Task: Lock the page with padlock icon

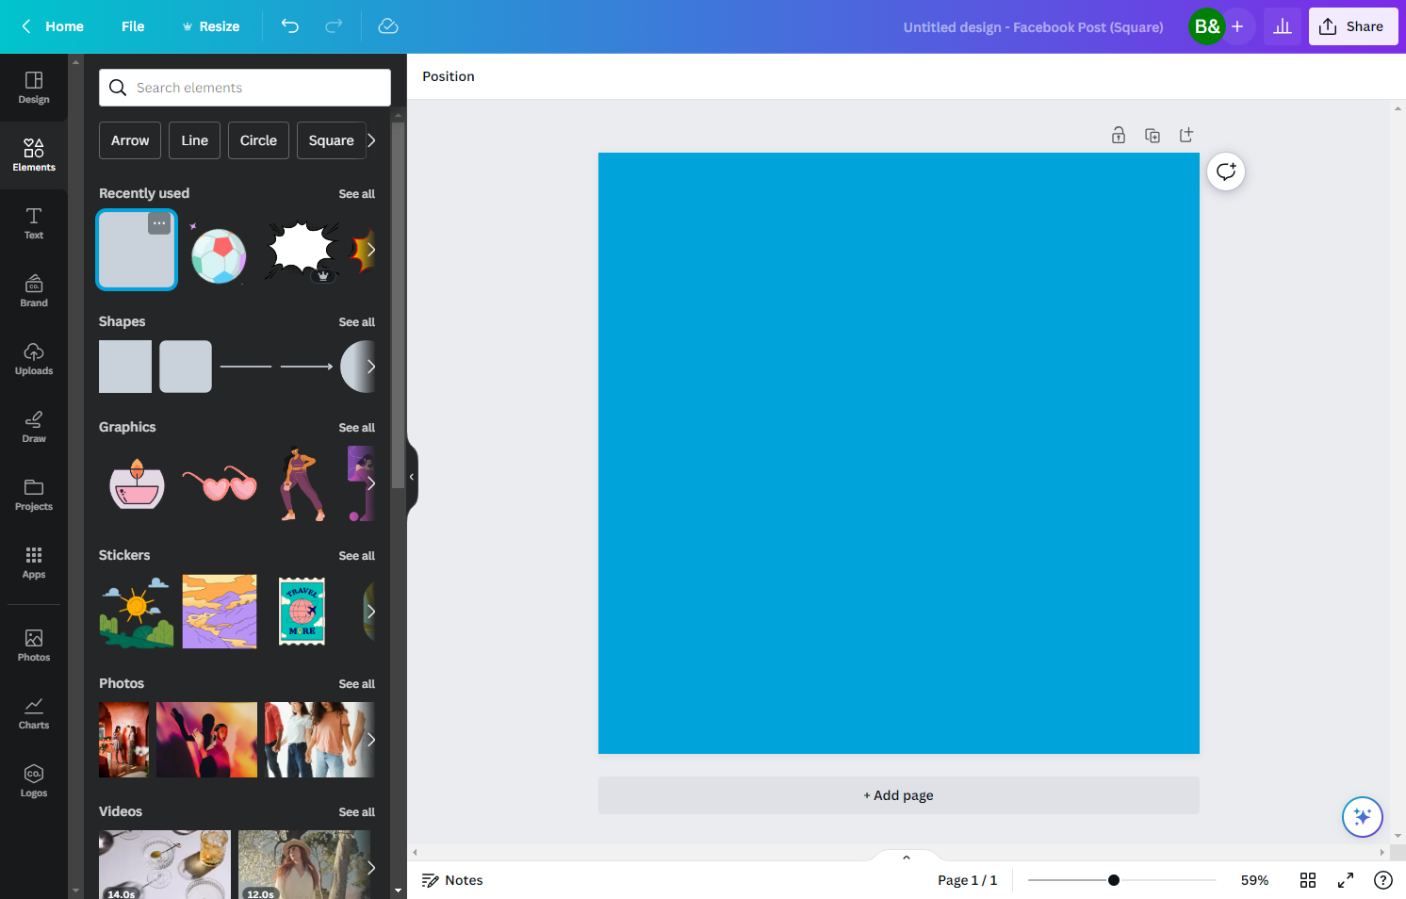Action: (x=1119, y=135)
